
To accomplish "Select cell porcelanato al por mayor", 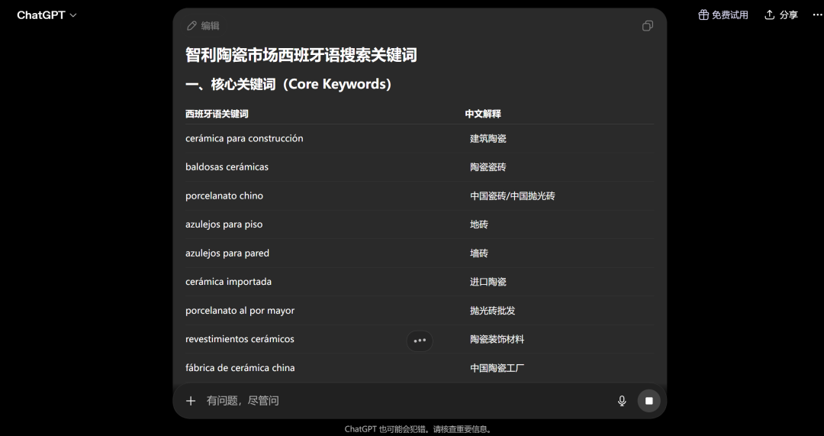I will (240, 311).
